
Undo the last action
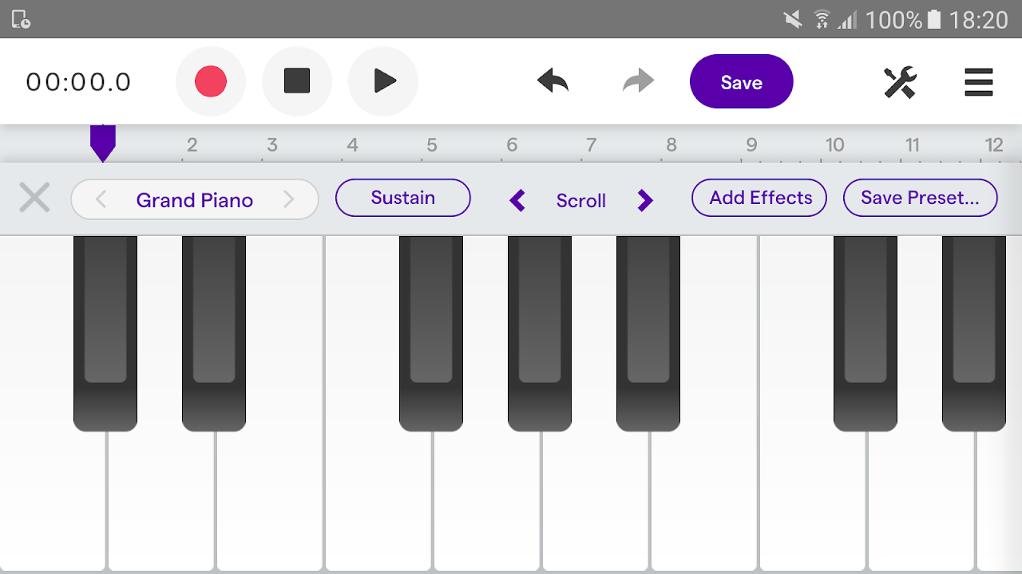pos(553,81)
